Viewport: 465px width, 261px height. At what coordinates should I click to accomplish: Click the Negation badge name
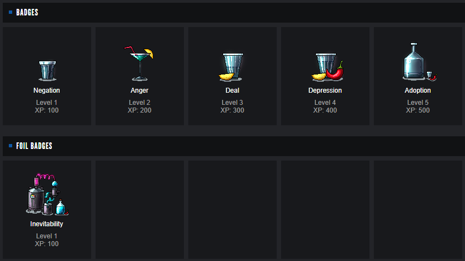[x=47, y=90]
